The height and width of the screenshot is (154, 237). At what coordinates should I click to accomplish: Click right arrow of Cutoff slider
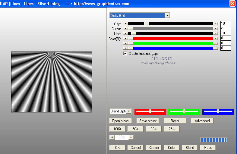coord(215,29)
